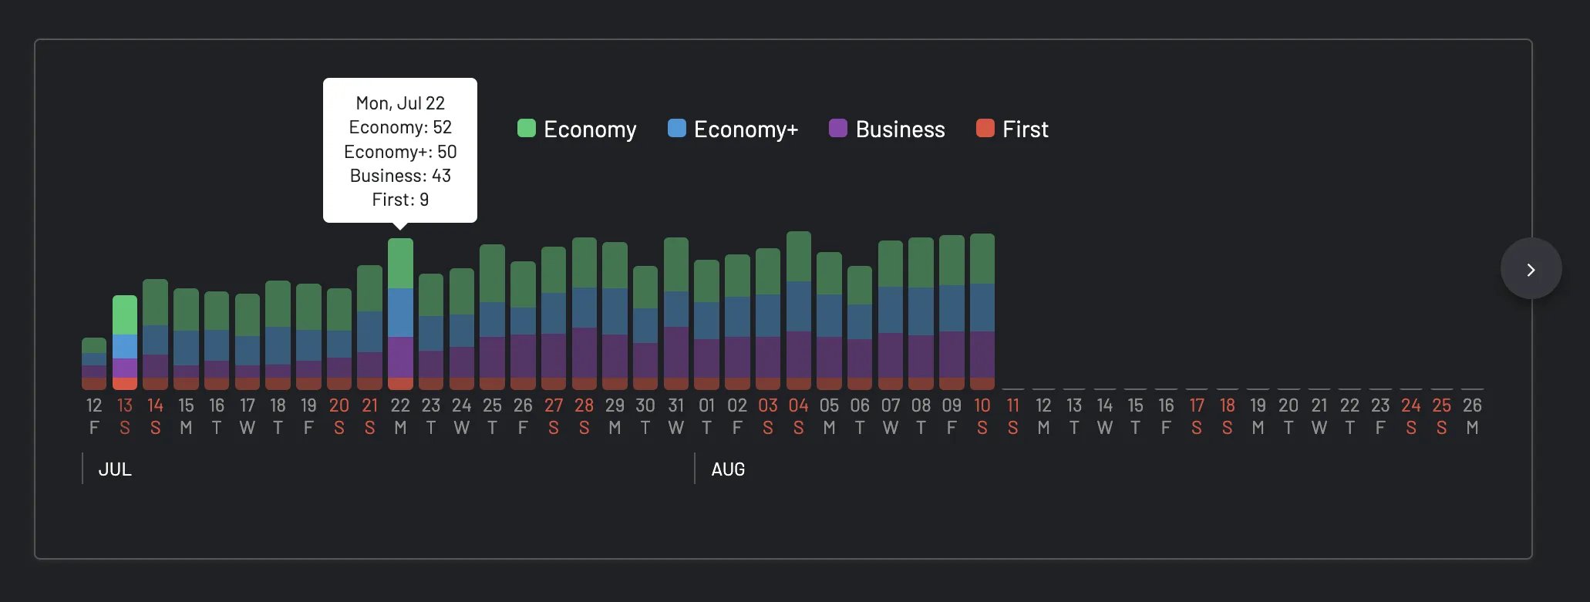
Task: Toggle the Economy legend item
Action: coord(577,129)
